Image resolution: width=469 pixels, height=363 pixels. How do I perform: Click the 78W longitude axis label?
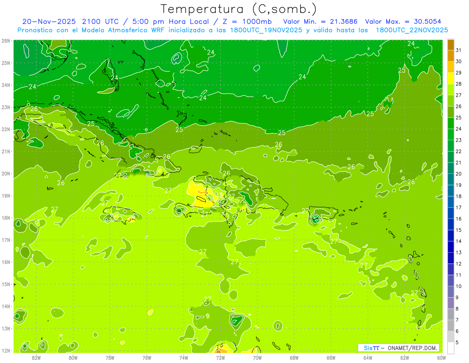(110, 357)
